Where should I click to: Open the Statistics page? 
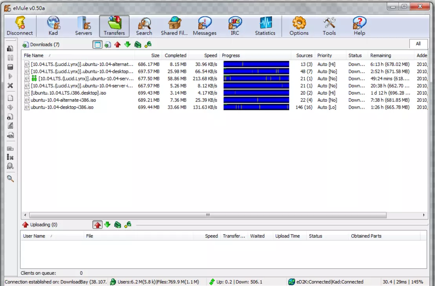tap(265, 26)
